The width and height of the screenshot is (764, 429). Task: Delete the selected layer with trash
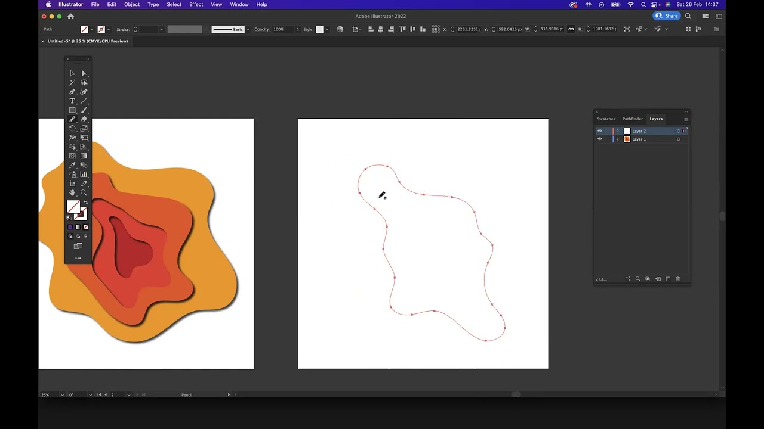[x=677, y=279]
